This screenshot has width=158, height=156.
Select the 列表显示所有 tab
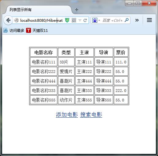[x=39, y=10]
